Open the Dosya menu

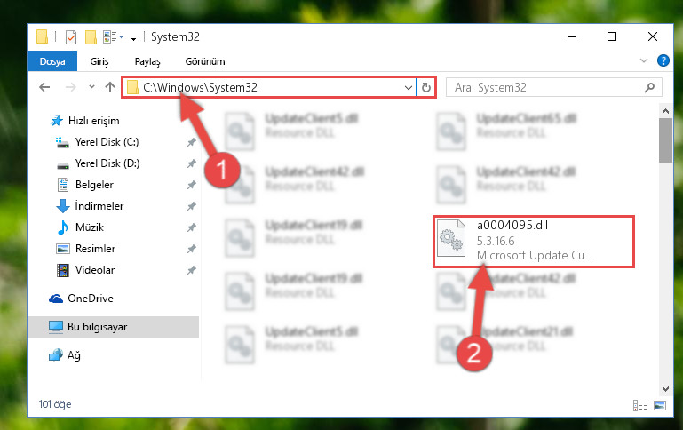click(52, 61)
